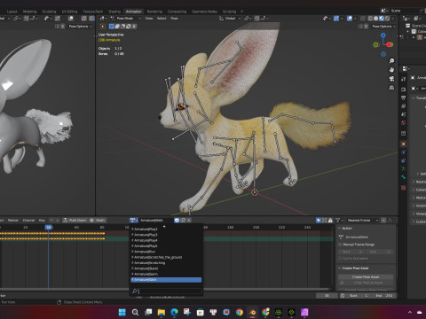Screen dimensions: 426x319
Task: Select material preview viewport shading mode
Action: (382, 19)
